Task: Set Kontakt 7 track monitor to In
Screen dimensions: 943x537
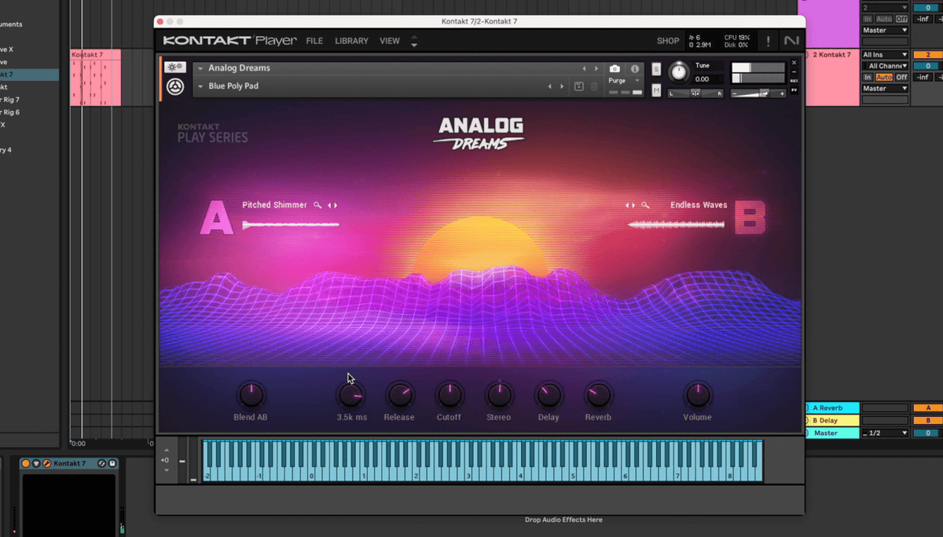Action: [868, 77]
